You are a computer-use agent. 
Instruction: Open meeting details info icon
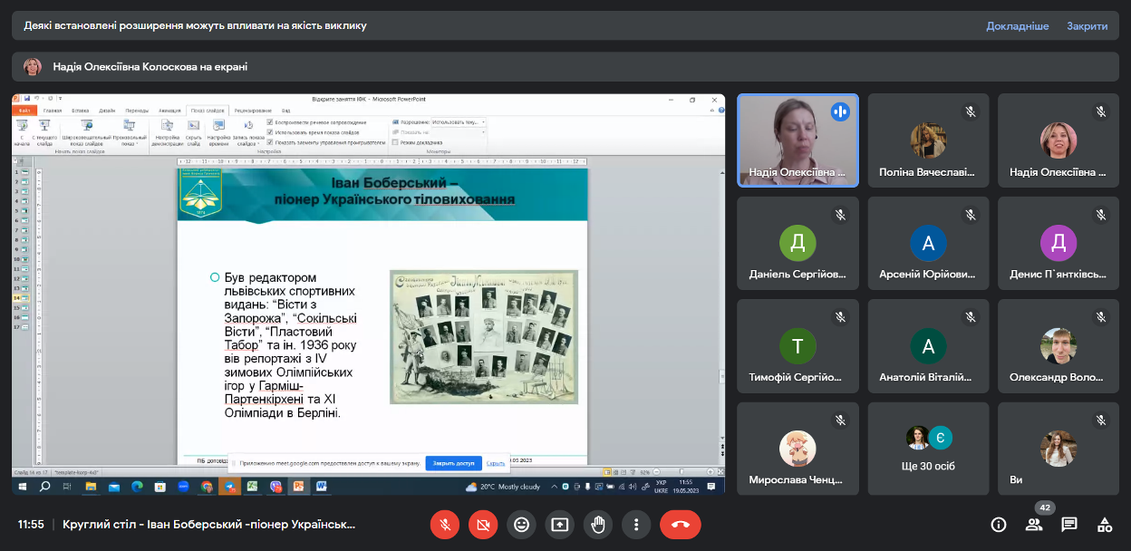point(999,524)
